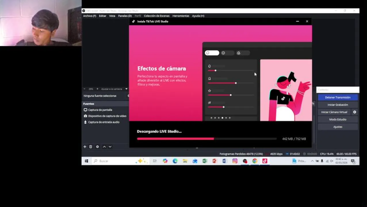
Task: Click the 442 MB / 762 MB download text
Action: (294, 139)
